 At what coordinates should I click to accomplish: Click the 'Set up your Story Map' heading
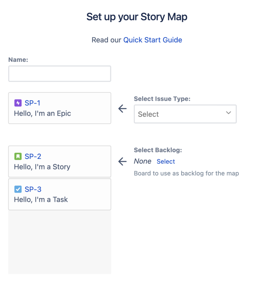(137, 17)
